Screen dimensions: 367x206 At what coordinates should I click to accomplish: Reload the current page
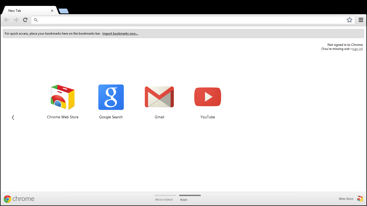(x=25, y=20)
